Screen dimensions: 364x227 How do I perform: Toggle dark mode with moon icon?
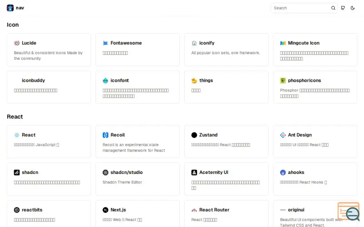point(353,8)
